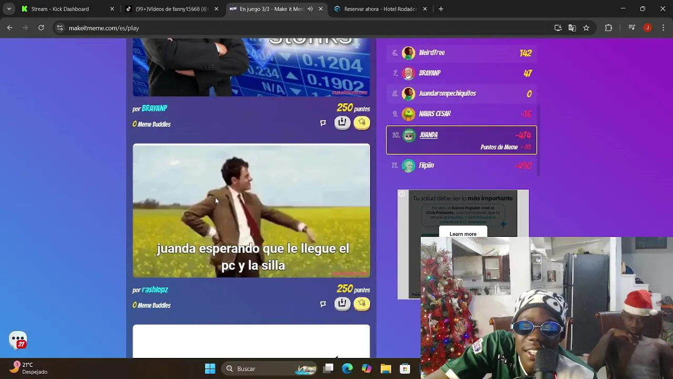Viewport: 673px width, 379px height.
Task: Close the Hotel Rodadero tab
Action: pos(425,9)
